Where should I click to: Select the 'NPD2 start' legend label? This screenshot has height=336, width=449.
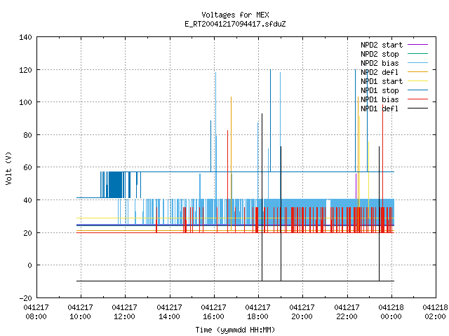[x=382, y=45]
